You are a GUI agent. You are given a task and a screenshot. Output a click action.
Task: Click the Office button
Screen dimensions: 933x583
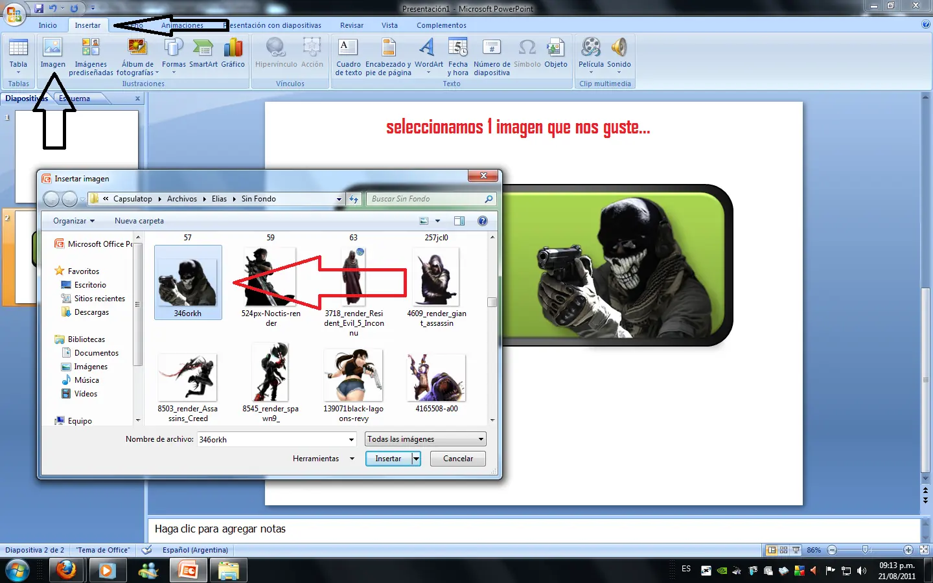(x=14, y=14)
